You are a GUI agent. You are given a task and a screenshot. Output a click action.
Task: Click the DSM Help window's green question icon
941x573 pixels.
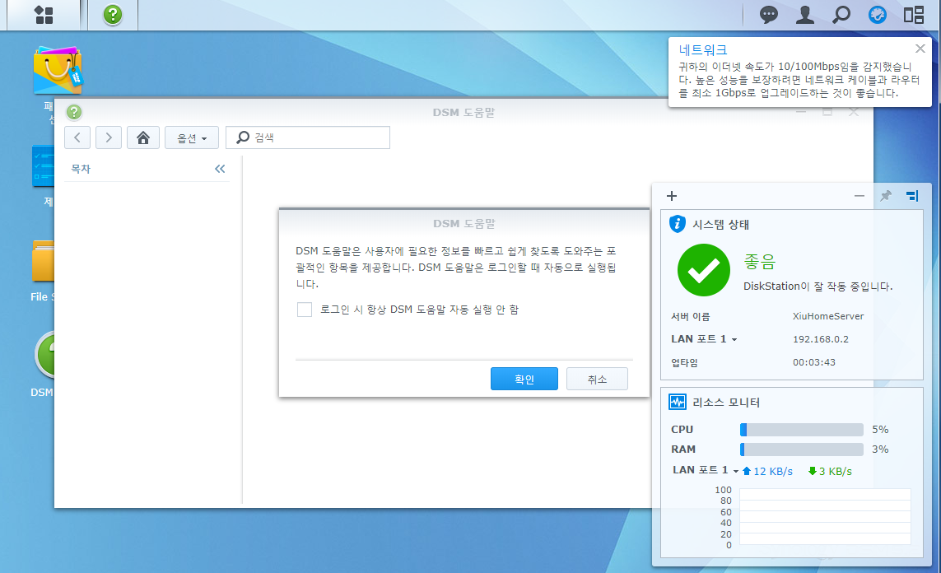coord(74,112)
